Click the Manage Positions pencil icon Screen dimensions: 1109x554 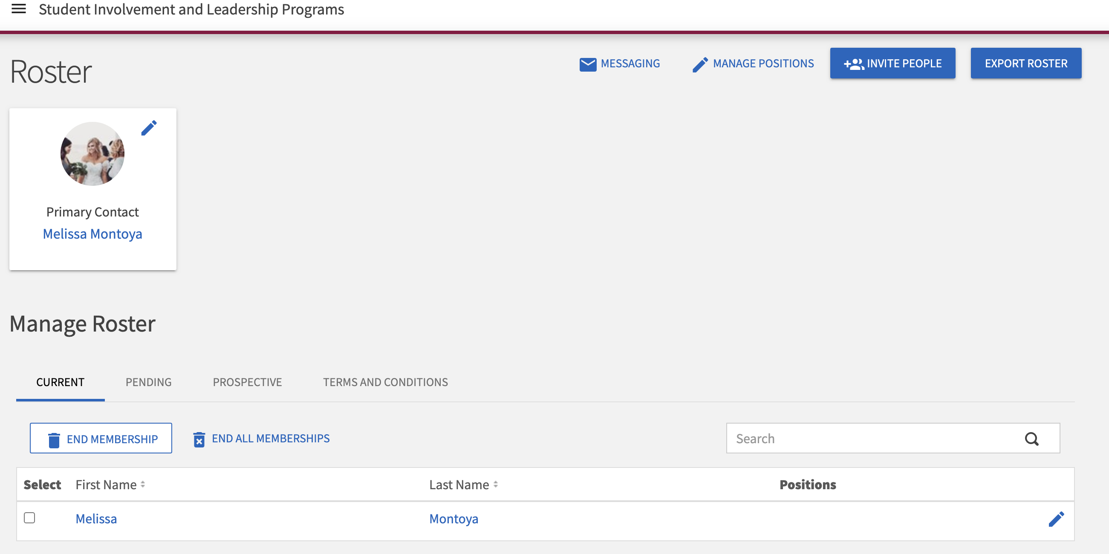tap(700, 63)
